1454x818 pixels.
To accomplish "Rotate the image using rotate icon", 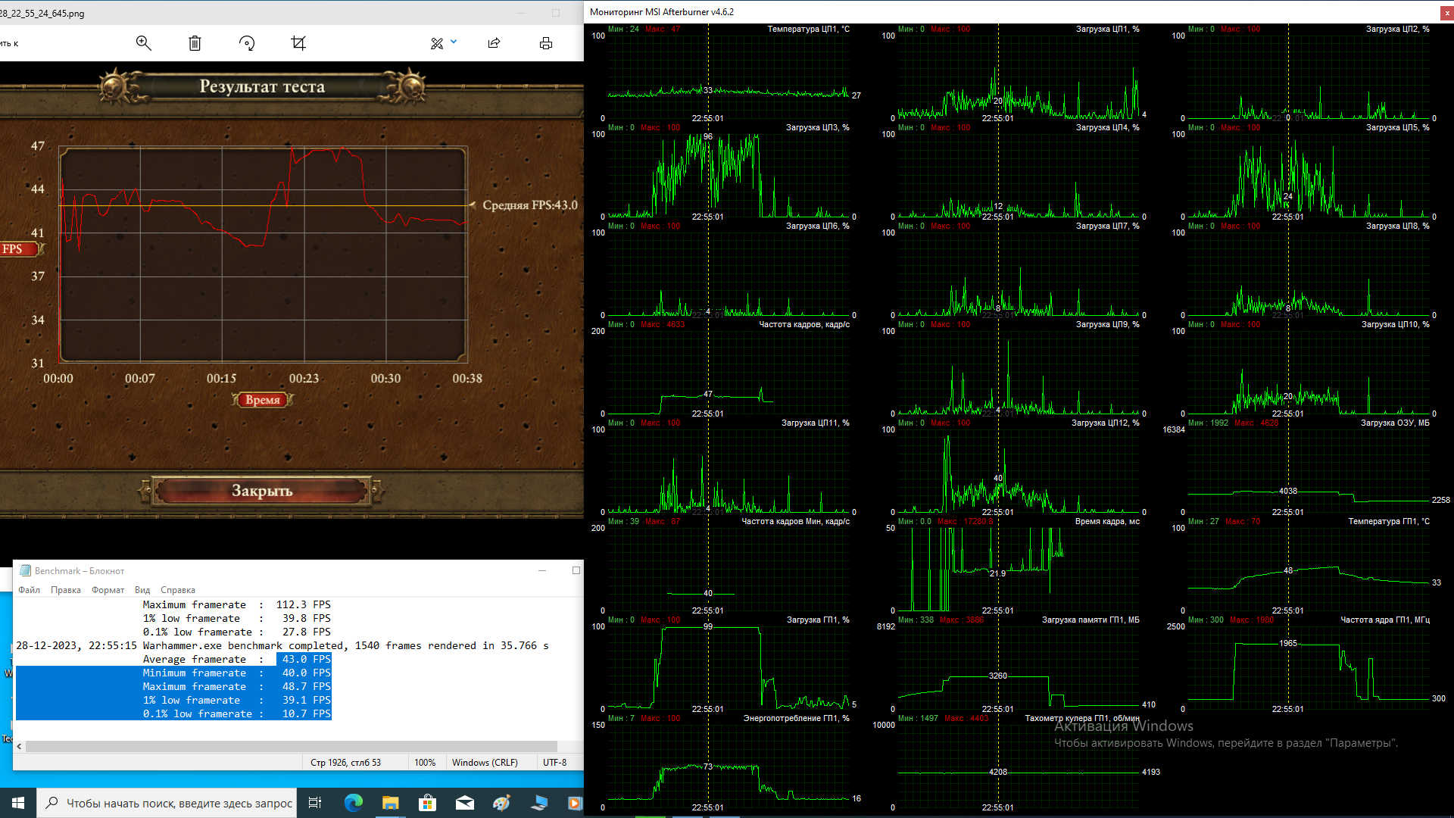I will coord(247,43).
